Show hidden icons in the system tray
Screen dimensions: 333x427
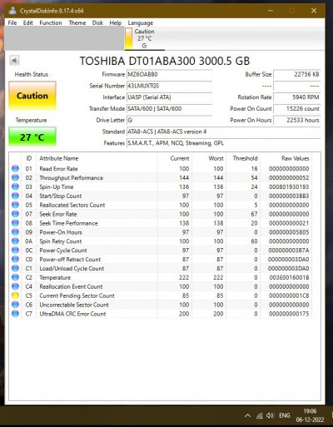click(x=247, y=415)
